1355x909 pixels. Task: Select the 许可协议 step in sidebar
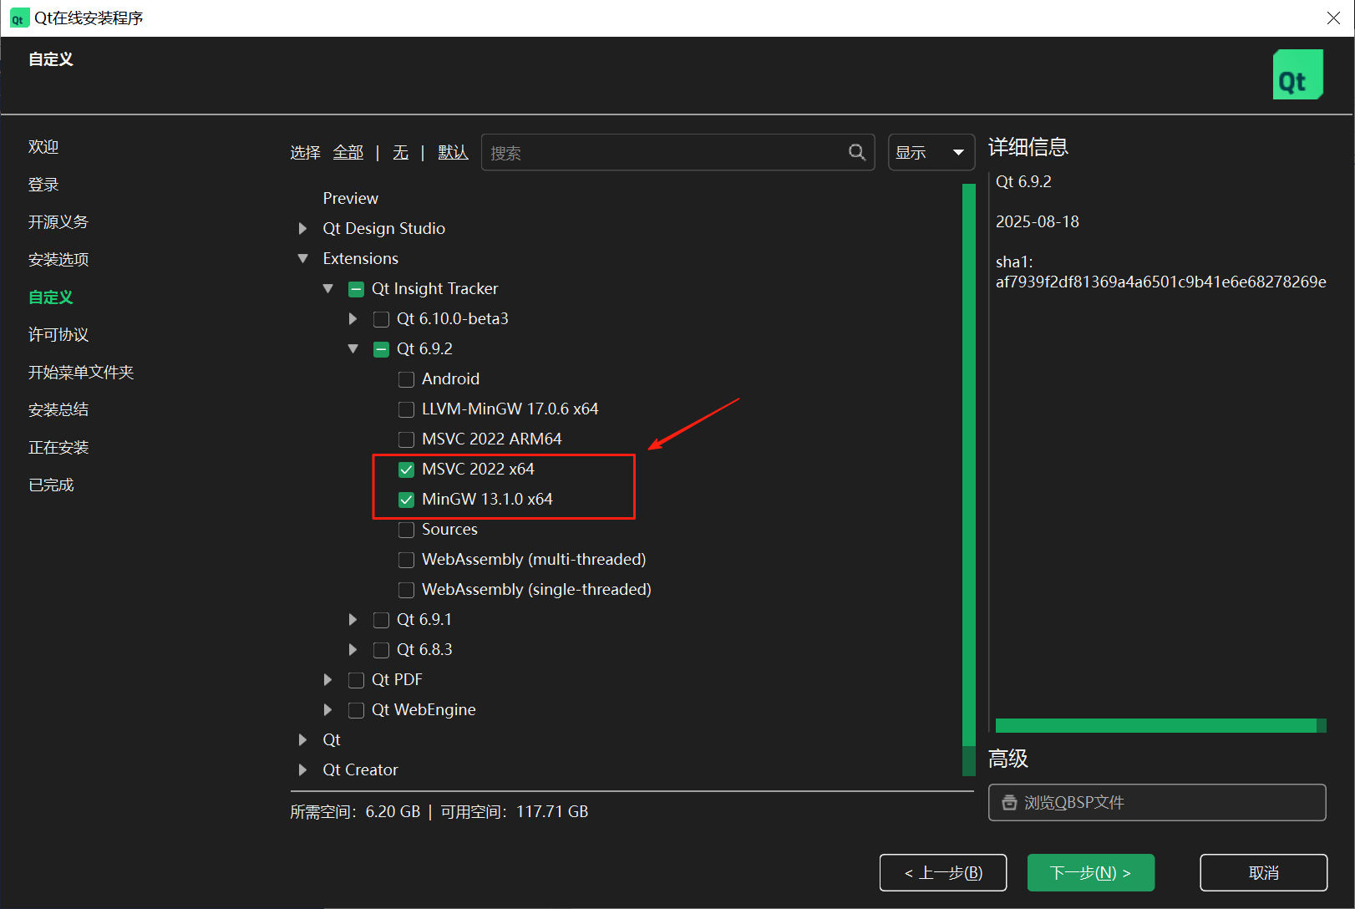click(x=58, y=335)
